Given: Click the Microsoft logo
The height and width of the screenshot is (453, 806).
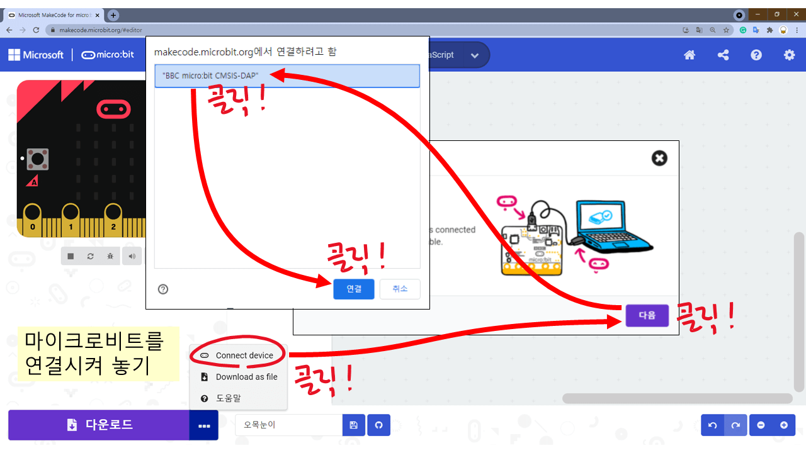Looking at the screenshot, I should 36,55.
